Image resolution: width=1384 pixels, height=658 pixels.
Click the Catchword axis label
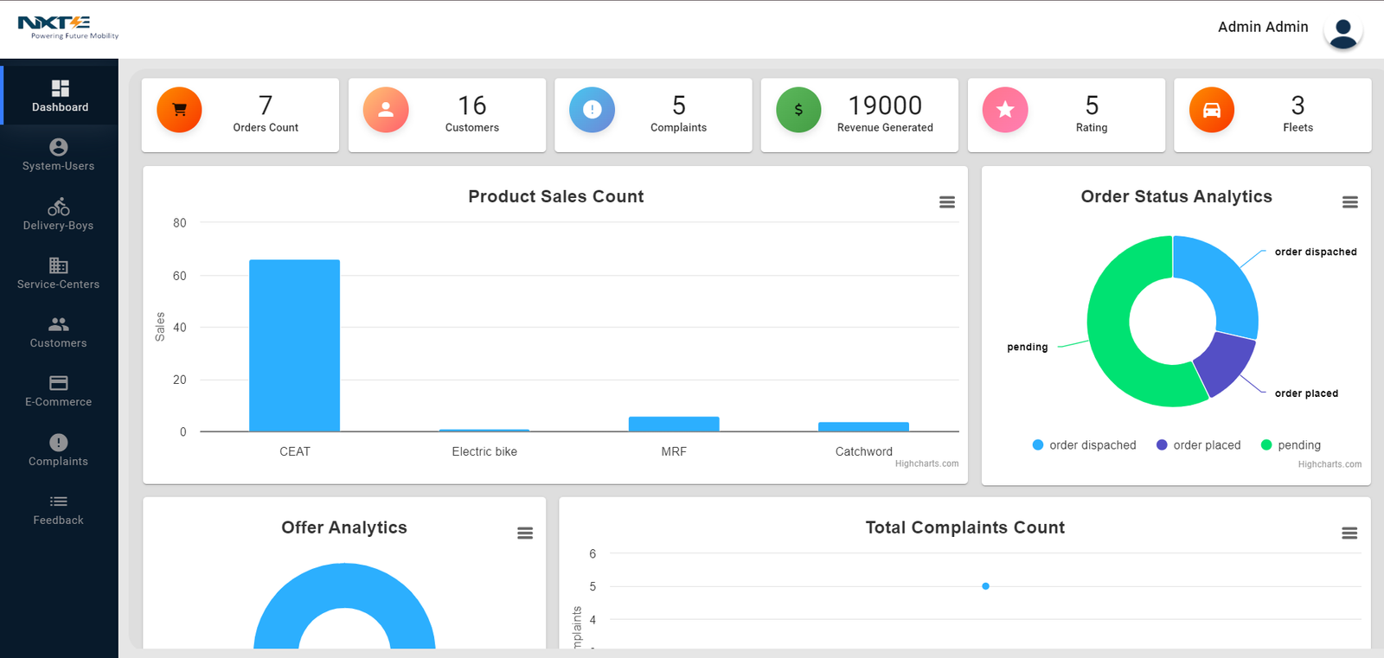[863, 451]
